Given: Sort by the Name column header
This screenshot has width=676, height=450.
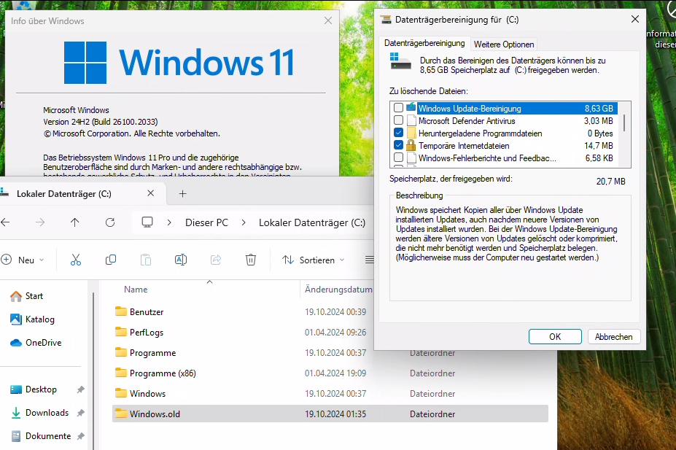Looking at the screenshot, I should [x=136, y=290].
